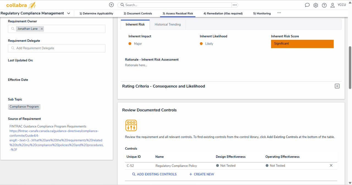This screenshot has height=185, width=352.
Task: Go to 4) Remediation step tab
Action: tap(223, 13)
